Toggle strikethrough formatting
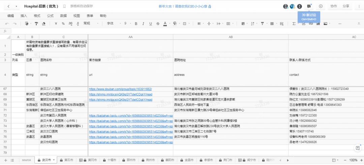The width and height of the screenshot is (364, 165). click(158, 24)
